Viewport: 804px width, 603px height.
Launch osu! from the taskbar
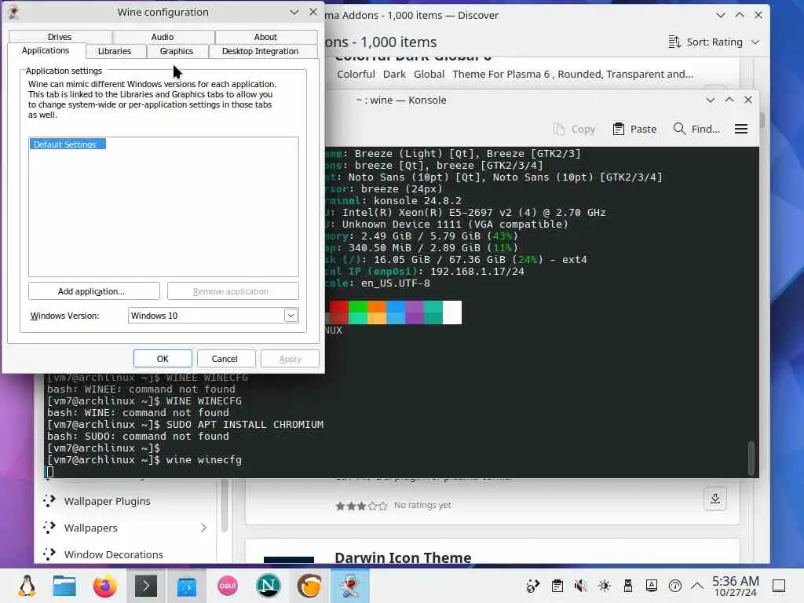228,586
